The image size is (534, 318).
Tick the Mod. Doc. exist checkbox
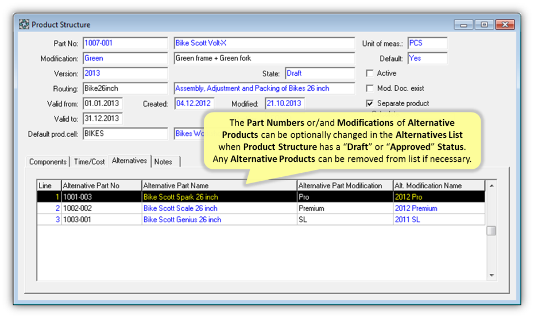(x=370, y=88)
